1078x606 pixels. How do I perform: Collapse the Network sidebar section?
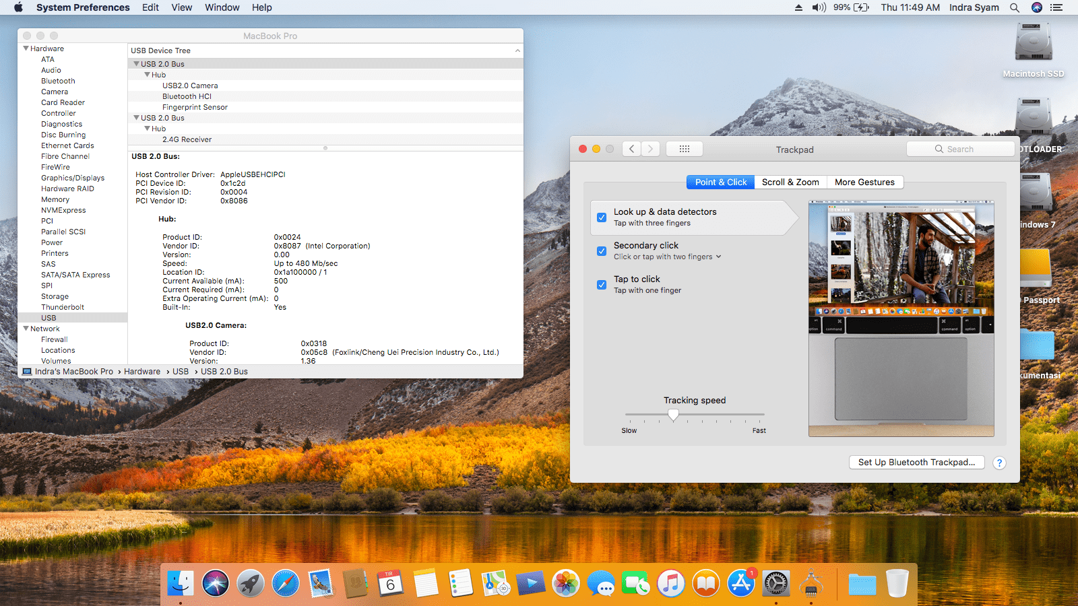coord(26,329)
